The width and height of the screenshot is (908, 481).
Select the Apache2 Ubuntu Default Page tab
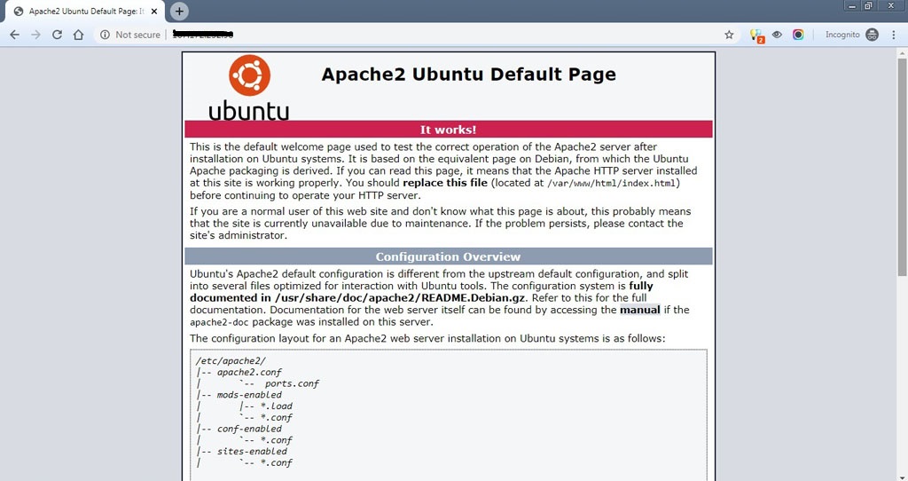pos(85,11)
